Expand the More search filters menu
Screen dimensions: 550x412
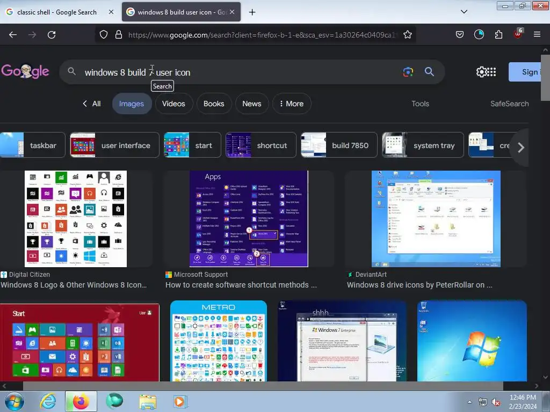[292, 104]
